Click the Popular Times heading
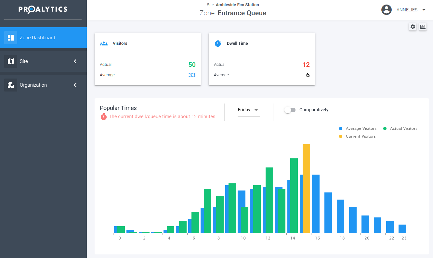 118,108
